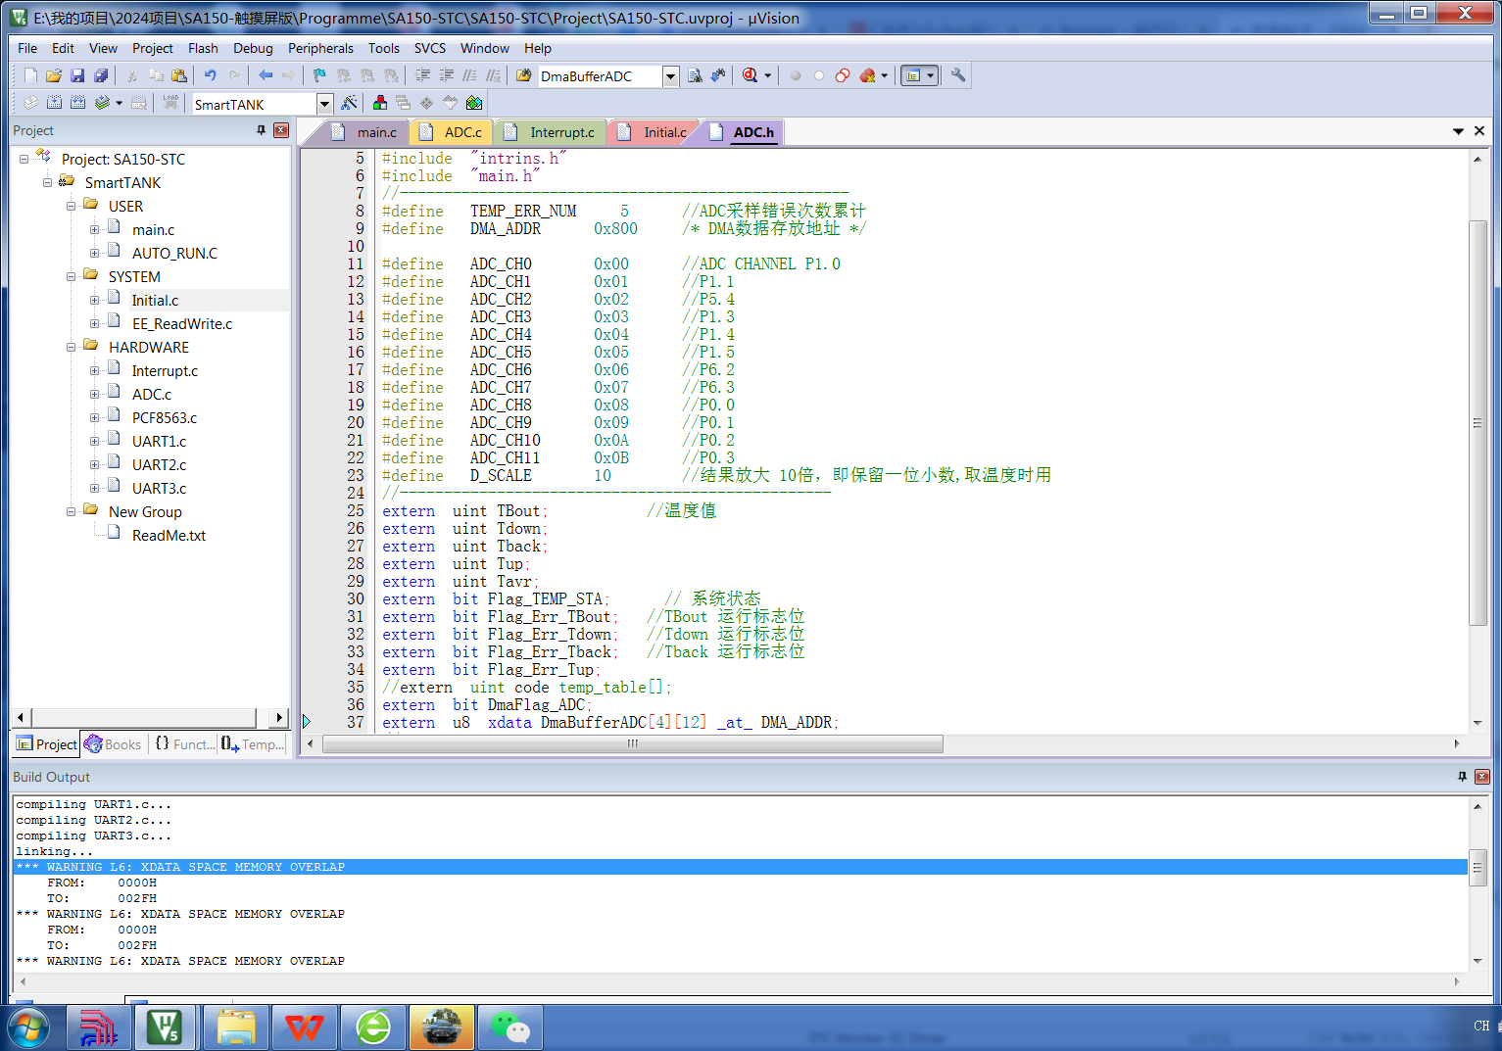Open the Peripherals menu
Image resolution: width=1502 pixels, height=1051 pixels.
tap(320, 48)
